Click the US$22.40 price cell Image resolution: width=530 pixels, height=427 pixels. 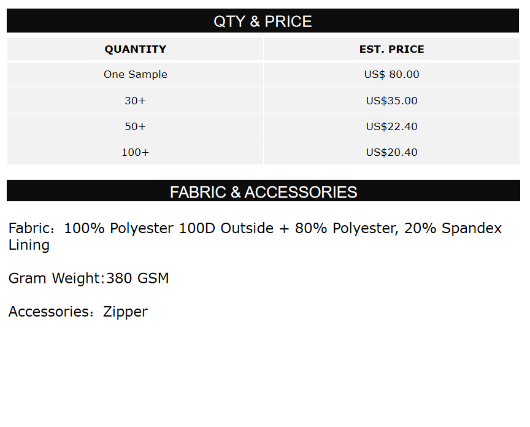point(391,126)
